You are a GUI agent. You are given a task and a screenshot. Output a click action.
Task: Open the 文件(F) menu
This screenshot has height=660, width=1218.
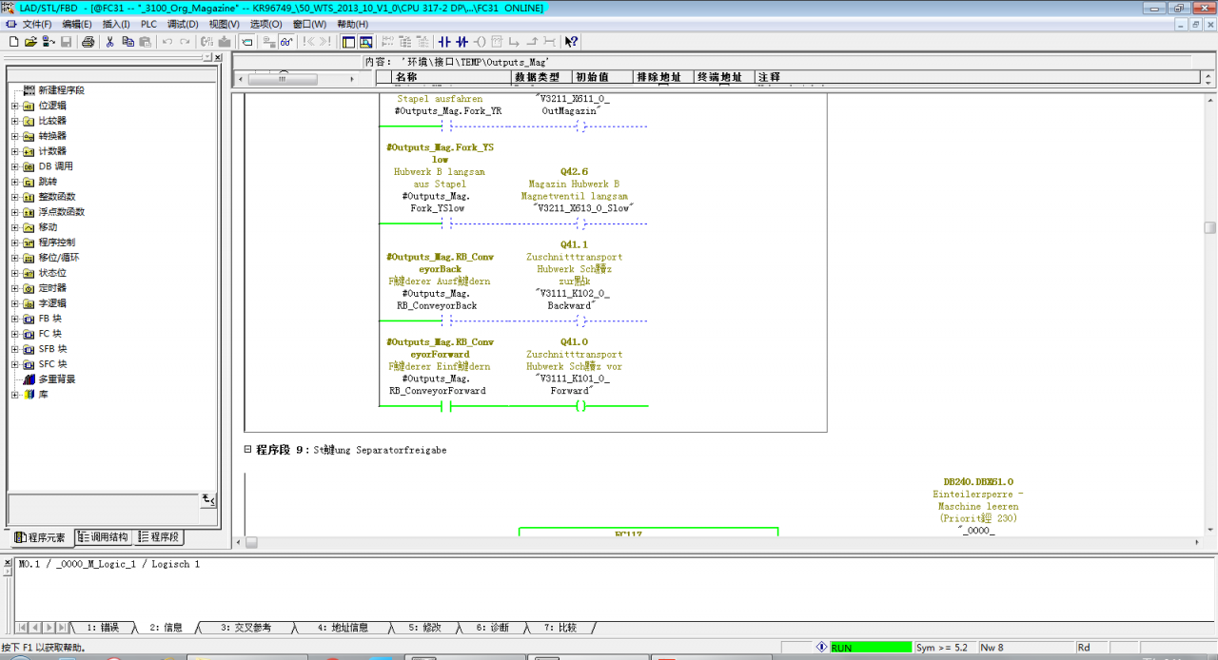37,24
